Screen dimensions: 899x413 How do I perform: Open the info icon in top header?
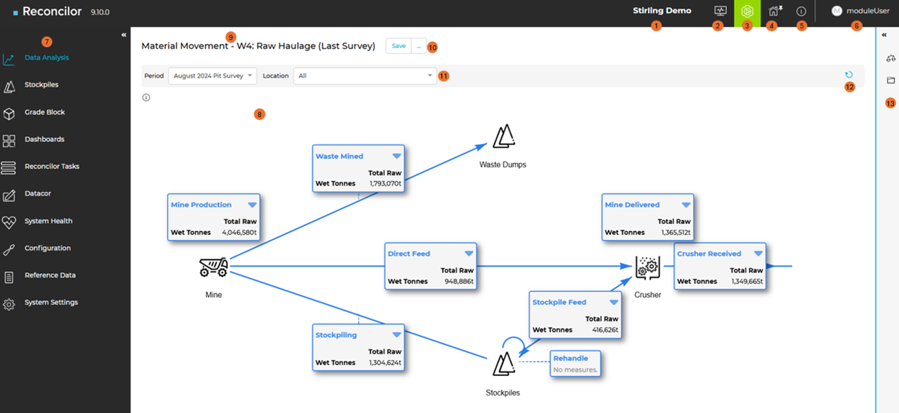click(x=801, y=12)
